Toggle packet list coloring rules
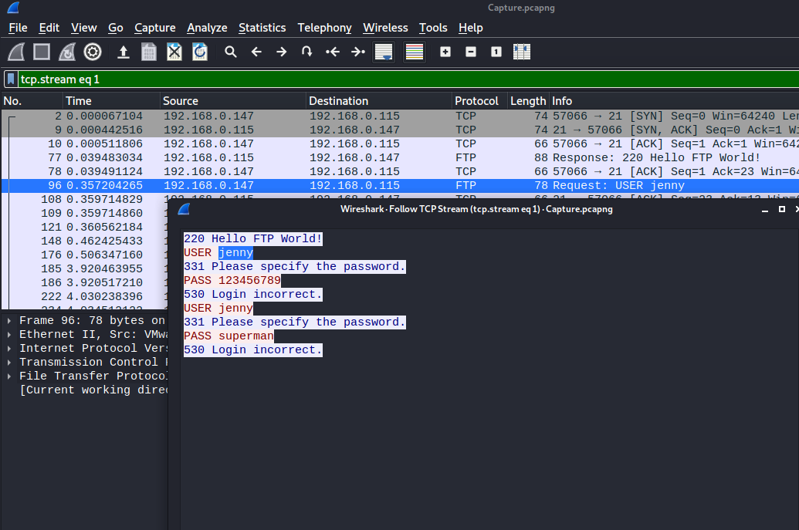799x530 pixels. [x=415, y=52]
